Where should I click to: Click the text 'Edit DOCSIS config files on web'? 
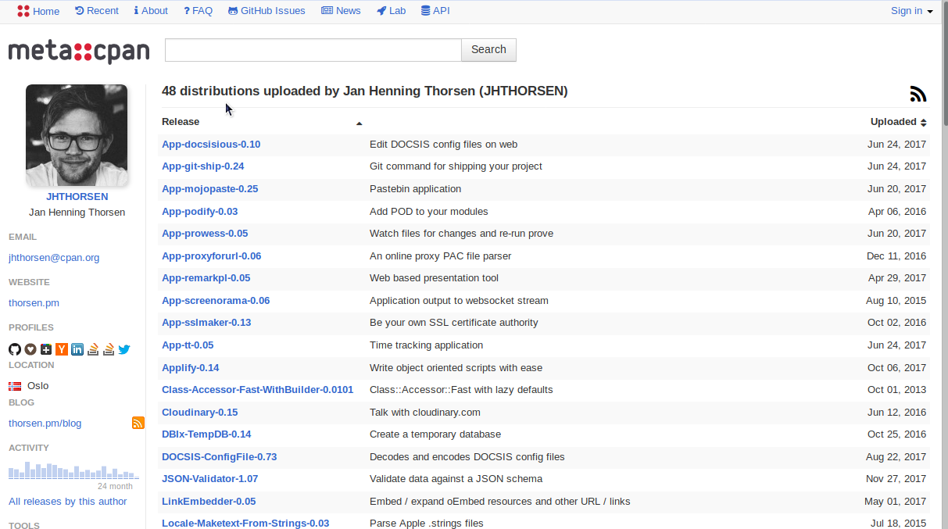[x=443, y=145]
